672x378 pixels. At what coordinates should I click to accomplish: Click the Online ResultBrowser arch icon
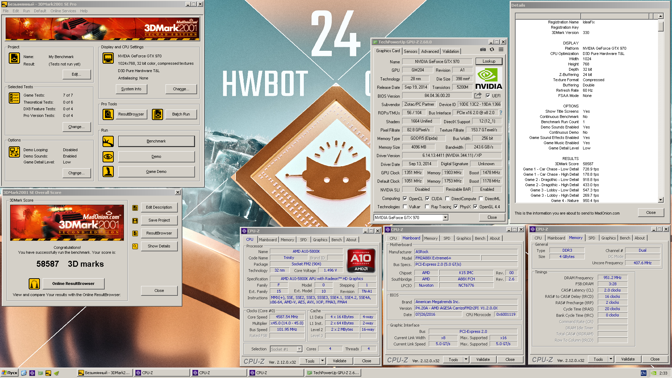point(34,284)
